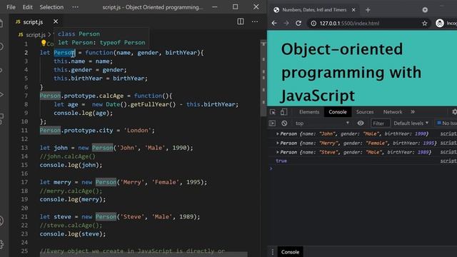Expand the Person object for John
Image resolution: width=457 pixels, height=257 pixels.
tap(278, 133)
